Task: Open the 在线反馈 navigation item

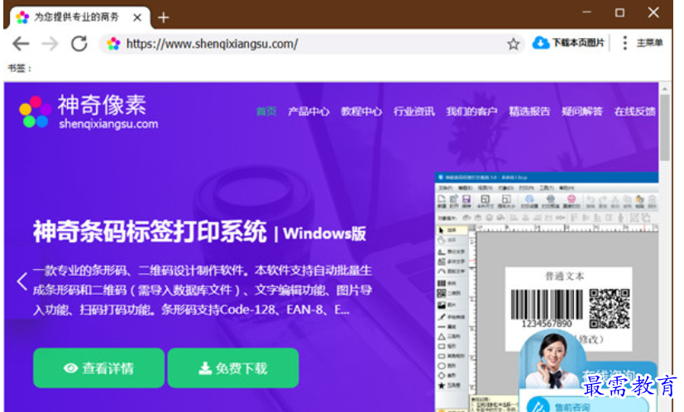Action: 634,111
